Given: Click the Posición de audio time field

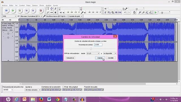Looking at the screenshot, I should [94, 90].
